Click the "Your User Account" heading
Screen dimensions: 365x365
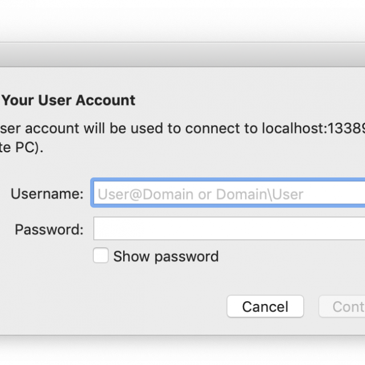click(68, 100)
